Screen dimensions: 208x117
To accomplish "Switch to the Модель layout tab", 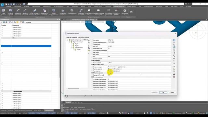I will coord(68,102).
